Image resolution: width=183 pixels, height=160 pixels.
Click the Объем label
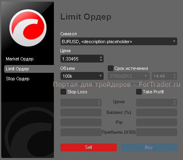click(x=67, y=68)
